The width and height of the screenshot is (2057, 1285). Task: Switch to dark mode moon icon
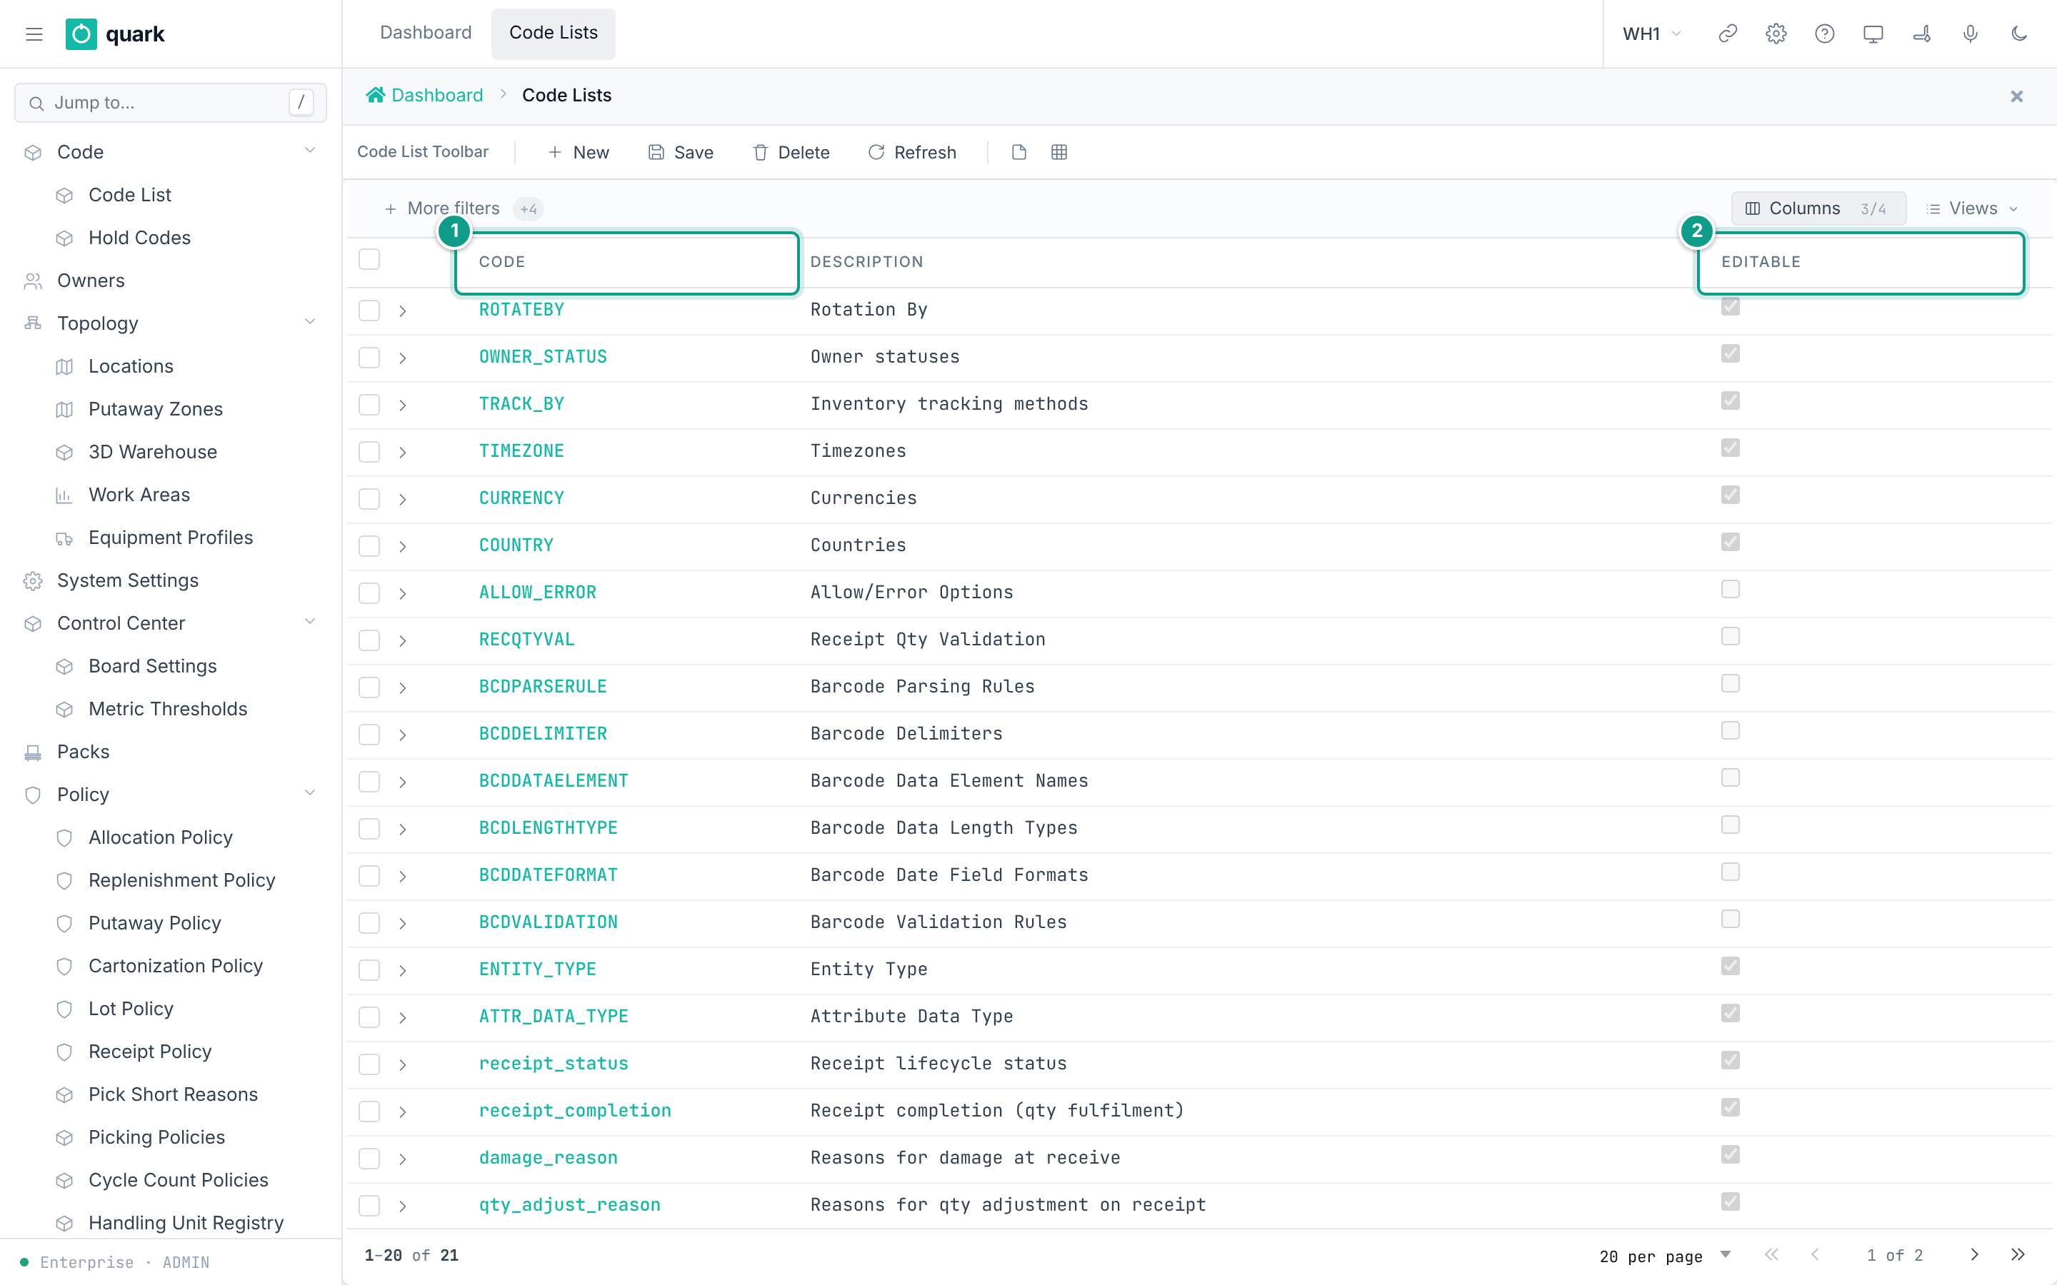pos(2018,34)
